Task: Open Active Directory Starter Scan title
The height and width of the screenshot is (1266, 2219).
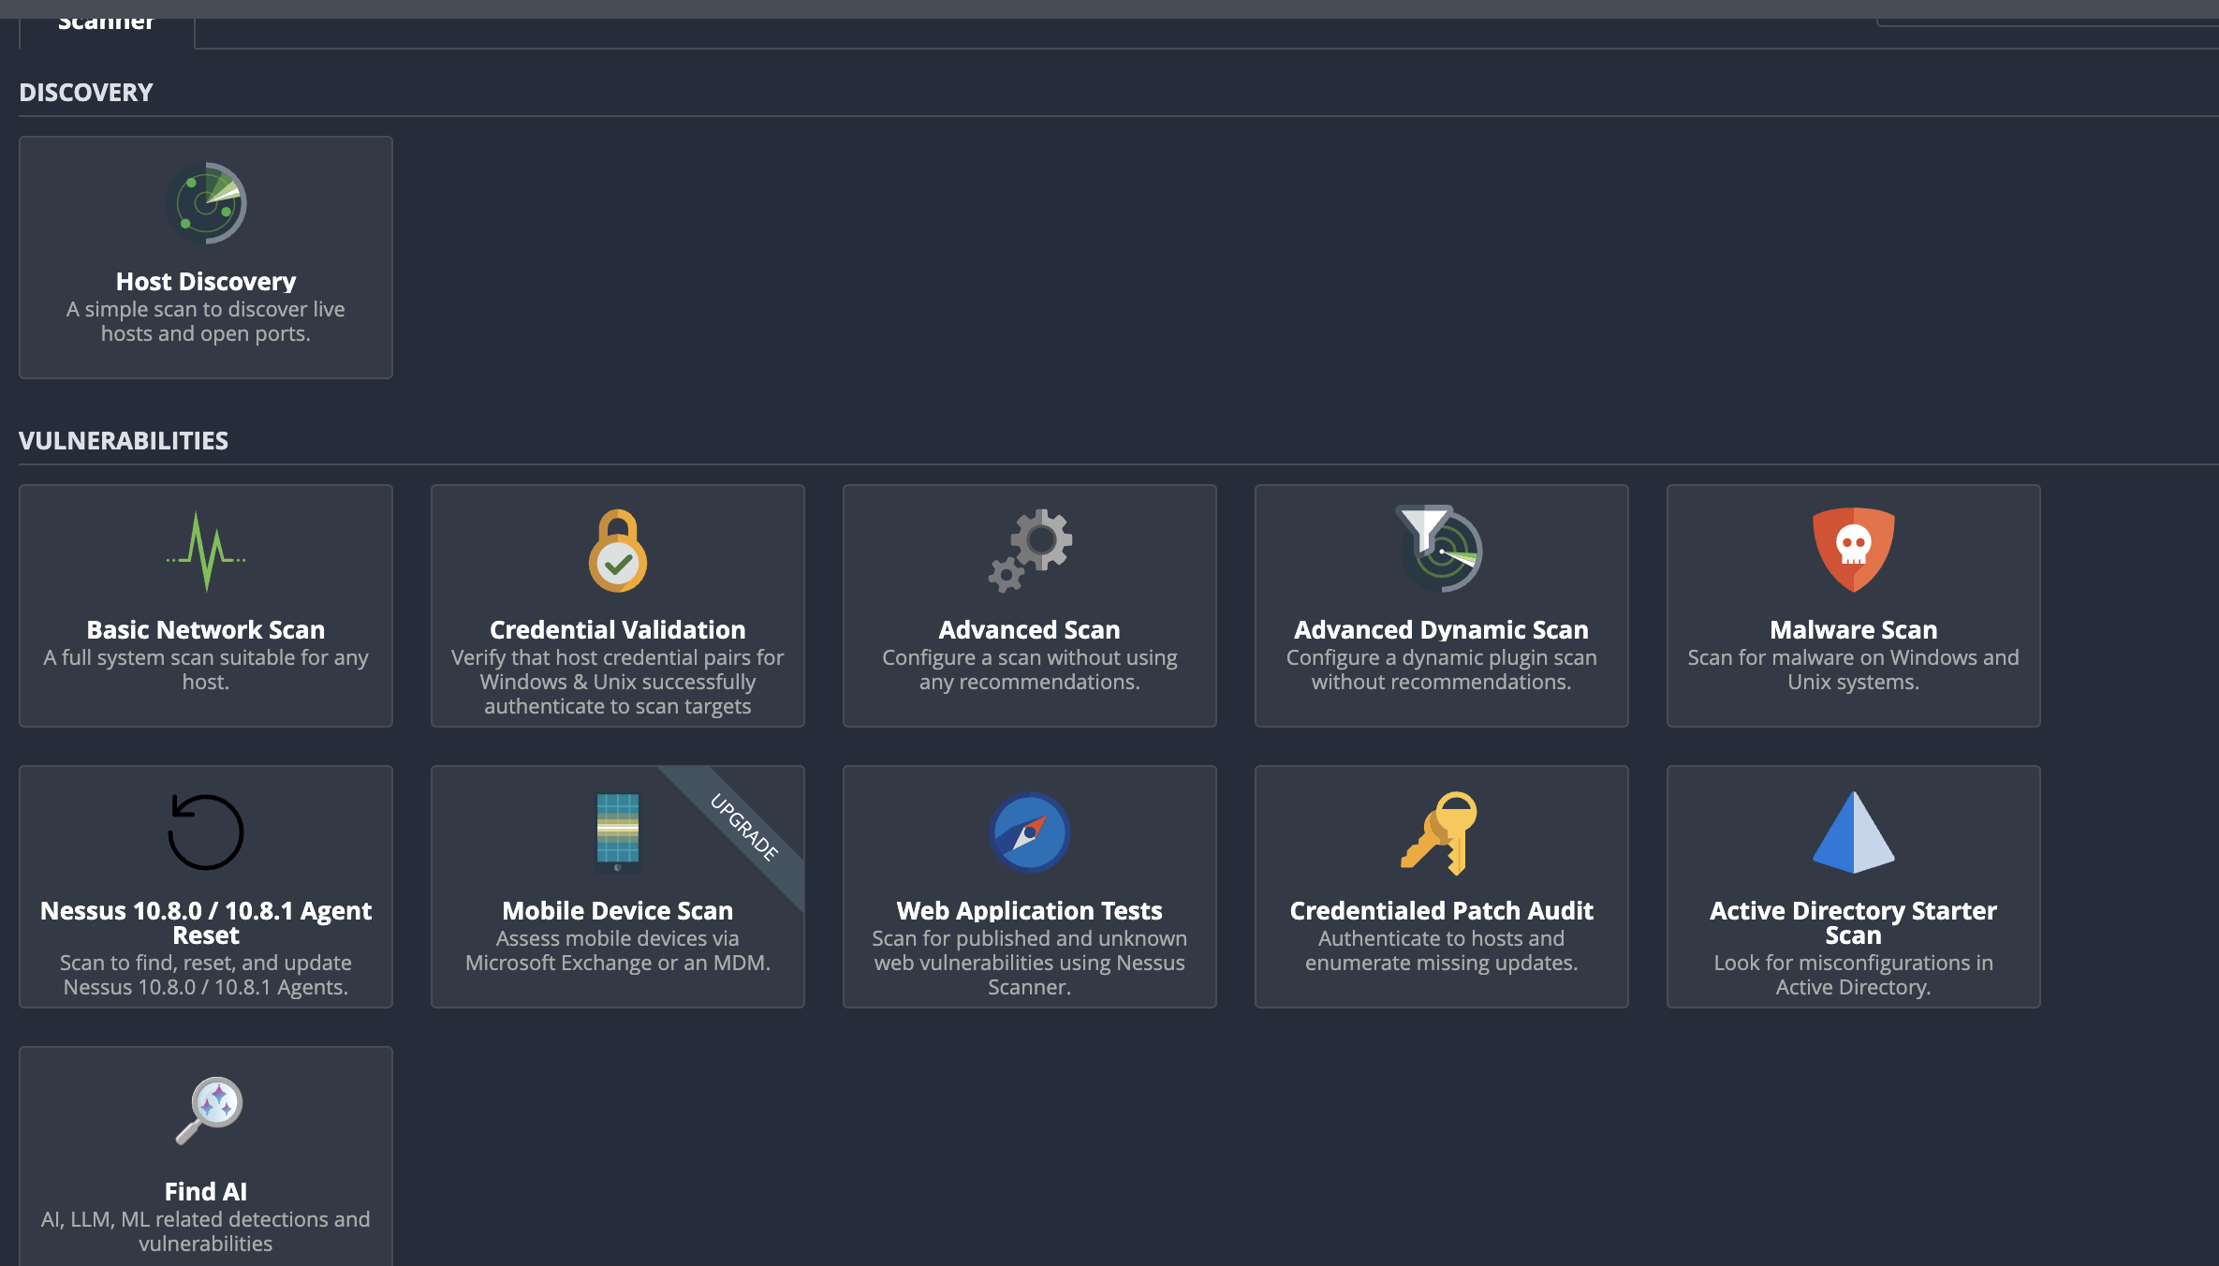Action: pos(1854,923)
